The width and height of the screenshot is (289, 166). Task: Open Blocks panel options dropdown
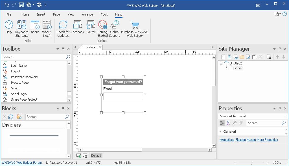(x=58, y=109)
